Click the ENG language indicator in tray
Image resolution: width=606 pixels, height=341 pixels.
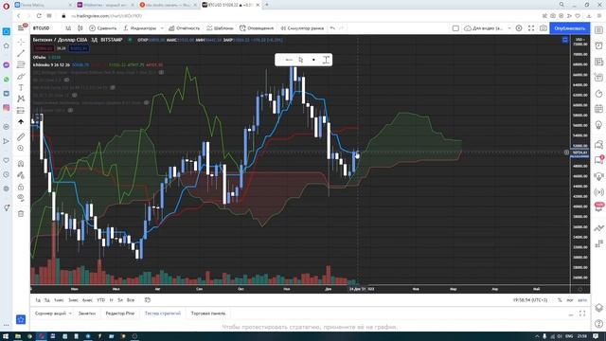click(569, 336)
